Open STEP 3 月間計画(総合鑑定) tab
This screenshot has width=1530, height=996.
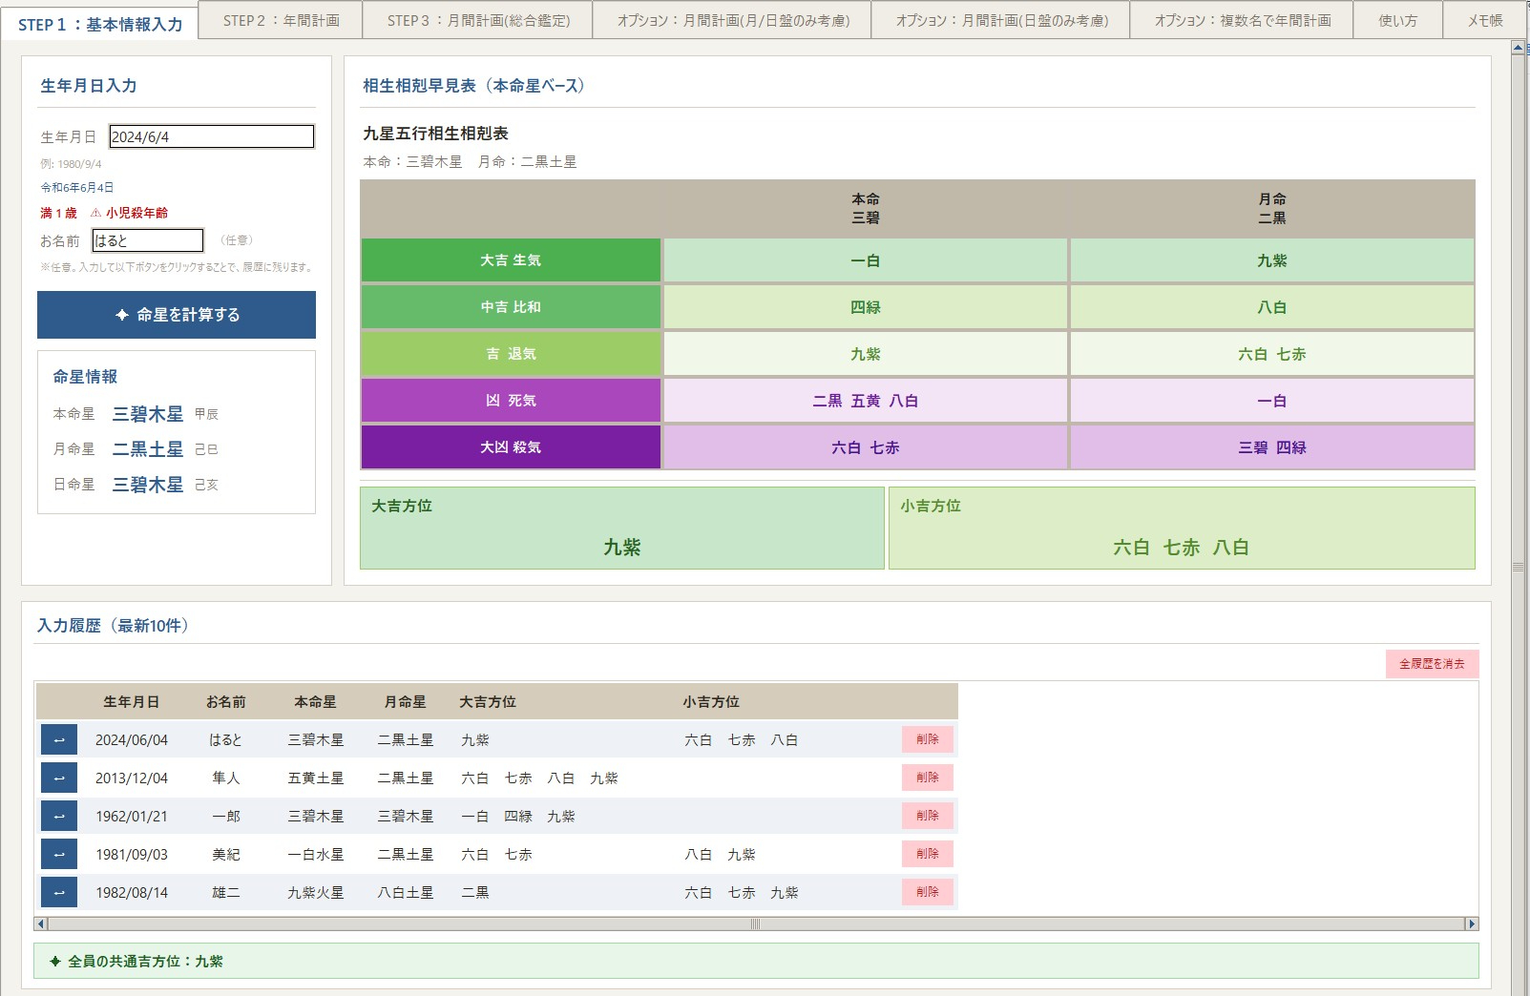click(x=478, y=20)
